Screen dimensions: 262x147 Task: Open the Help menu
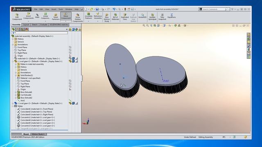[77, 9]
